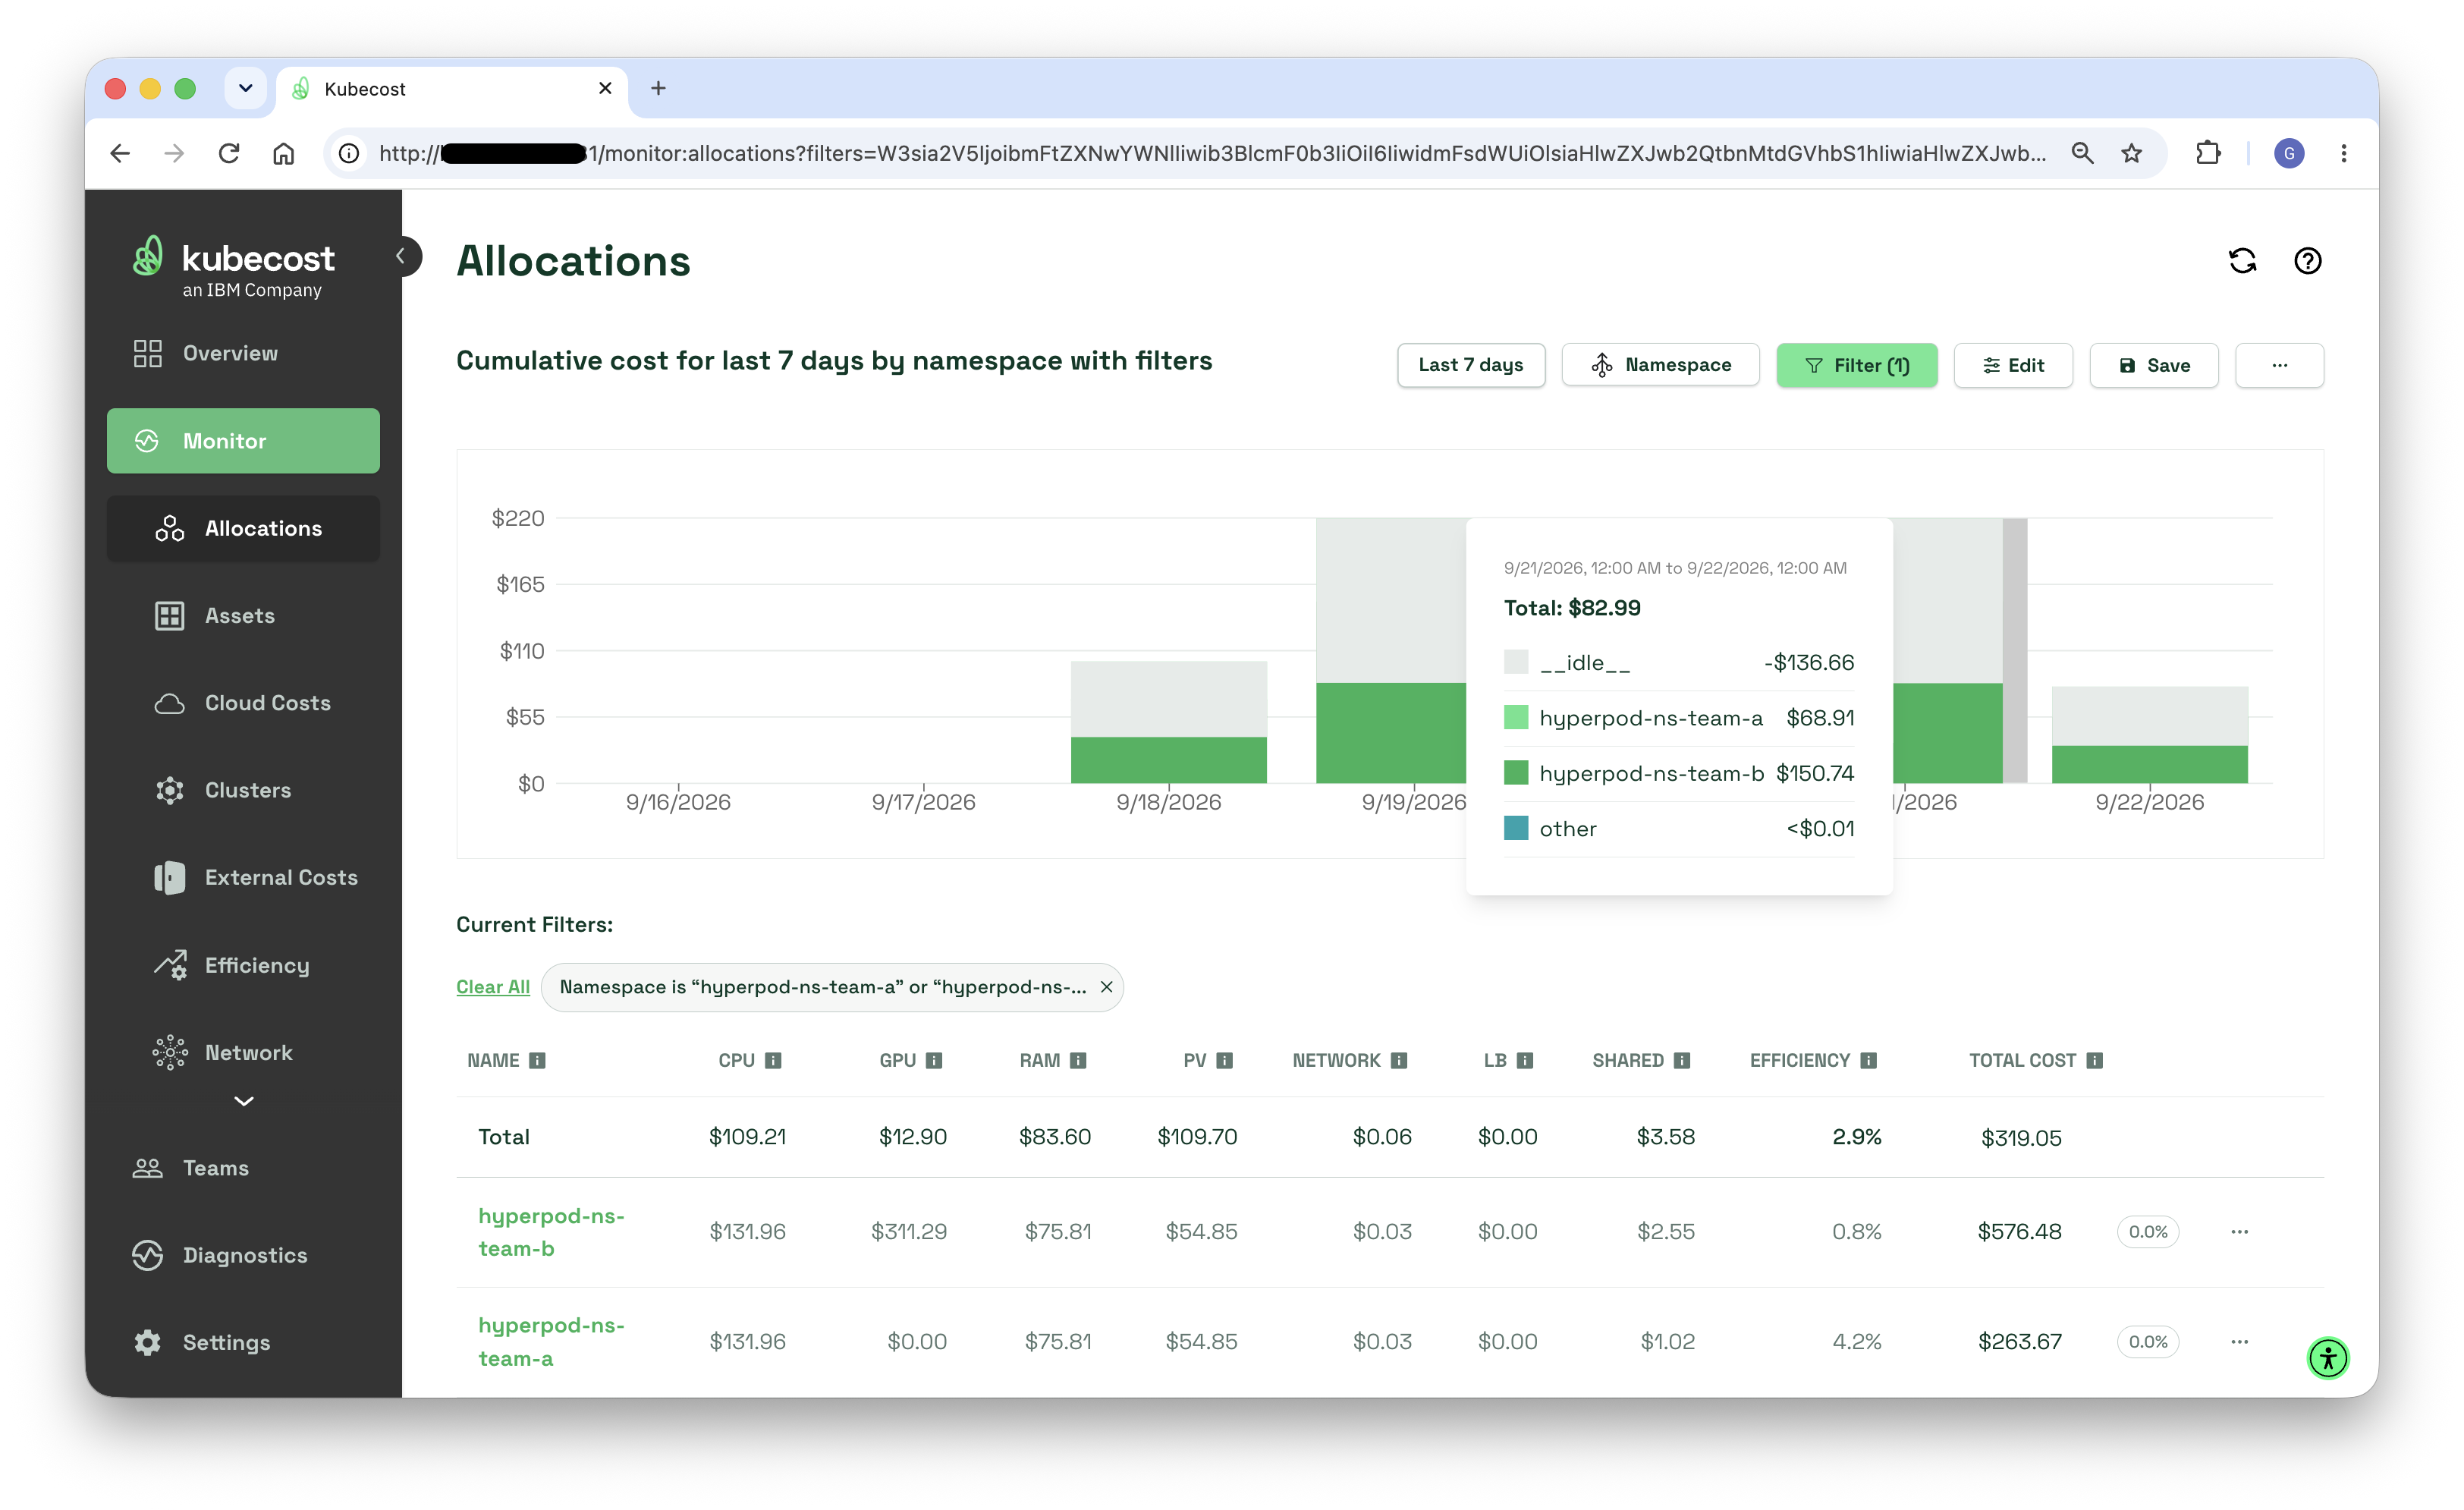
Task: Remove the Namespace filter chip with X
Action: click(1106, 987)
